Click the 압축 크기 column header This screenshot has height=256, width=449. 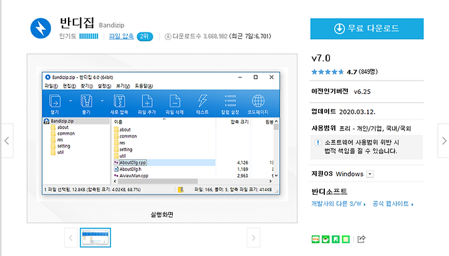(x=239, y=122)
